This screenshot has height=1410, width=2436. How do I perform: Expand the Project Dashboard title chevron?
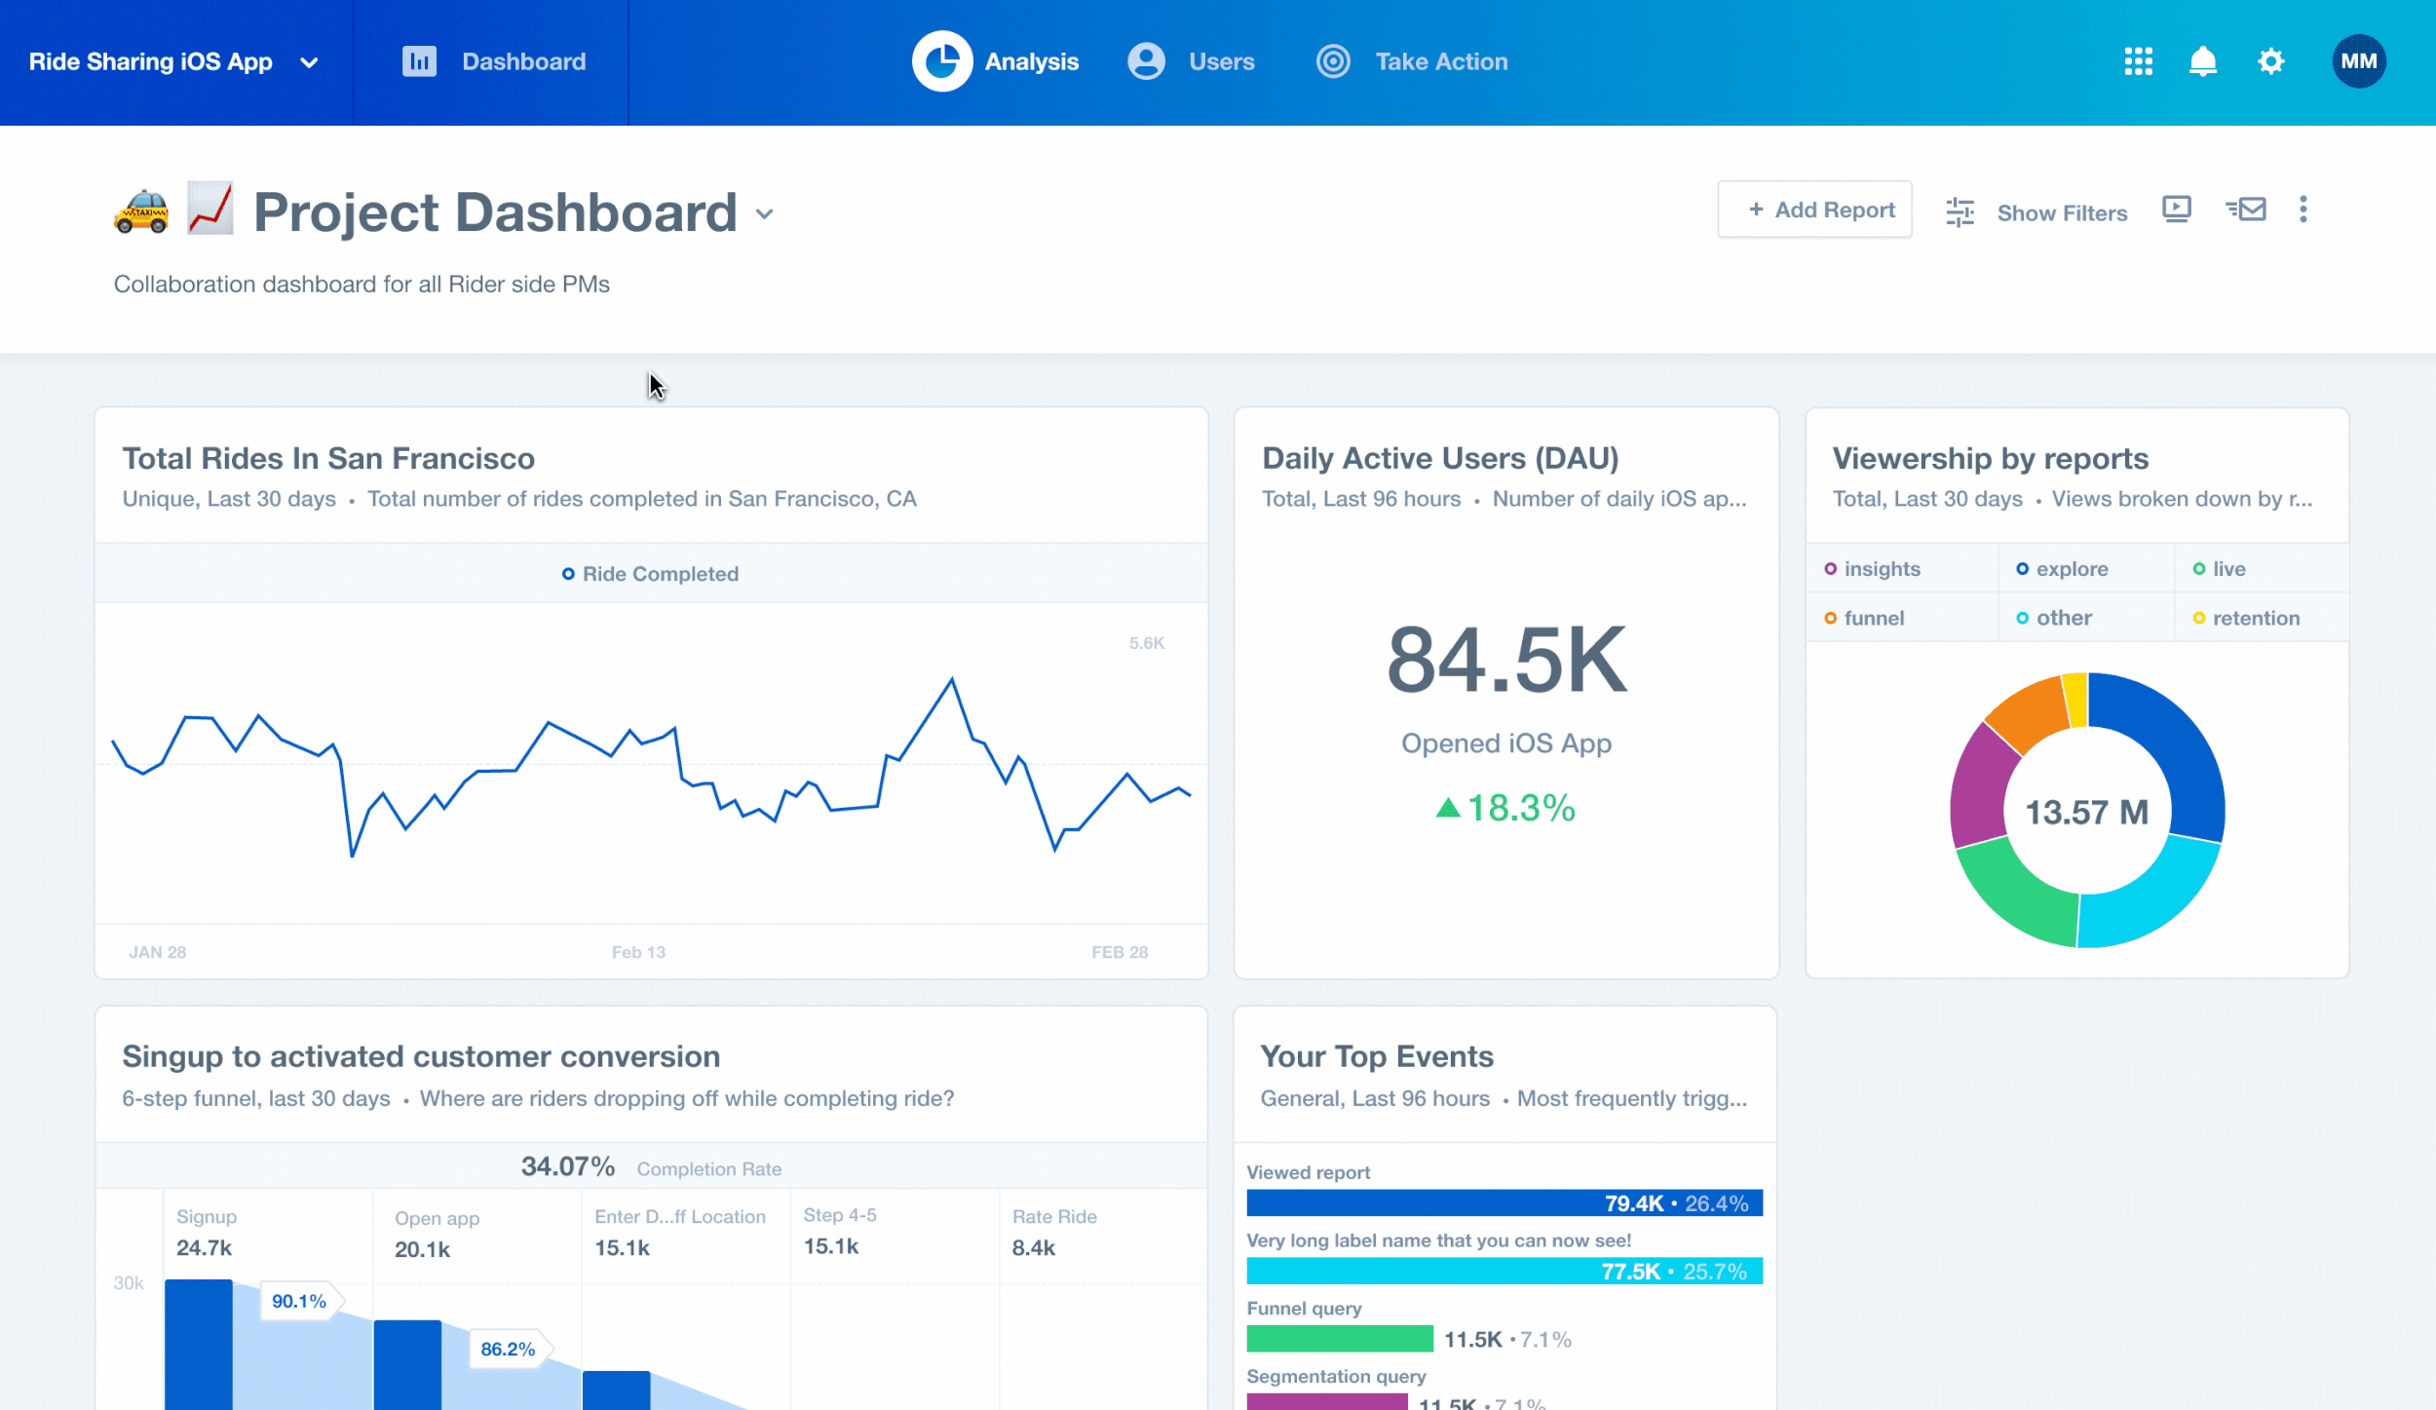(765, 214)
